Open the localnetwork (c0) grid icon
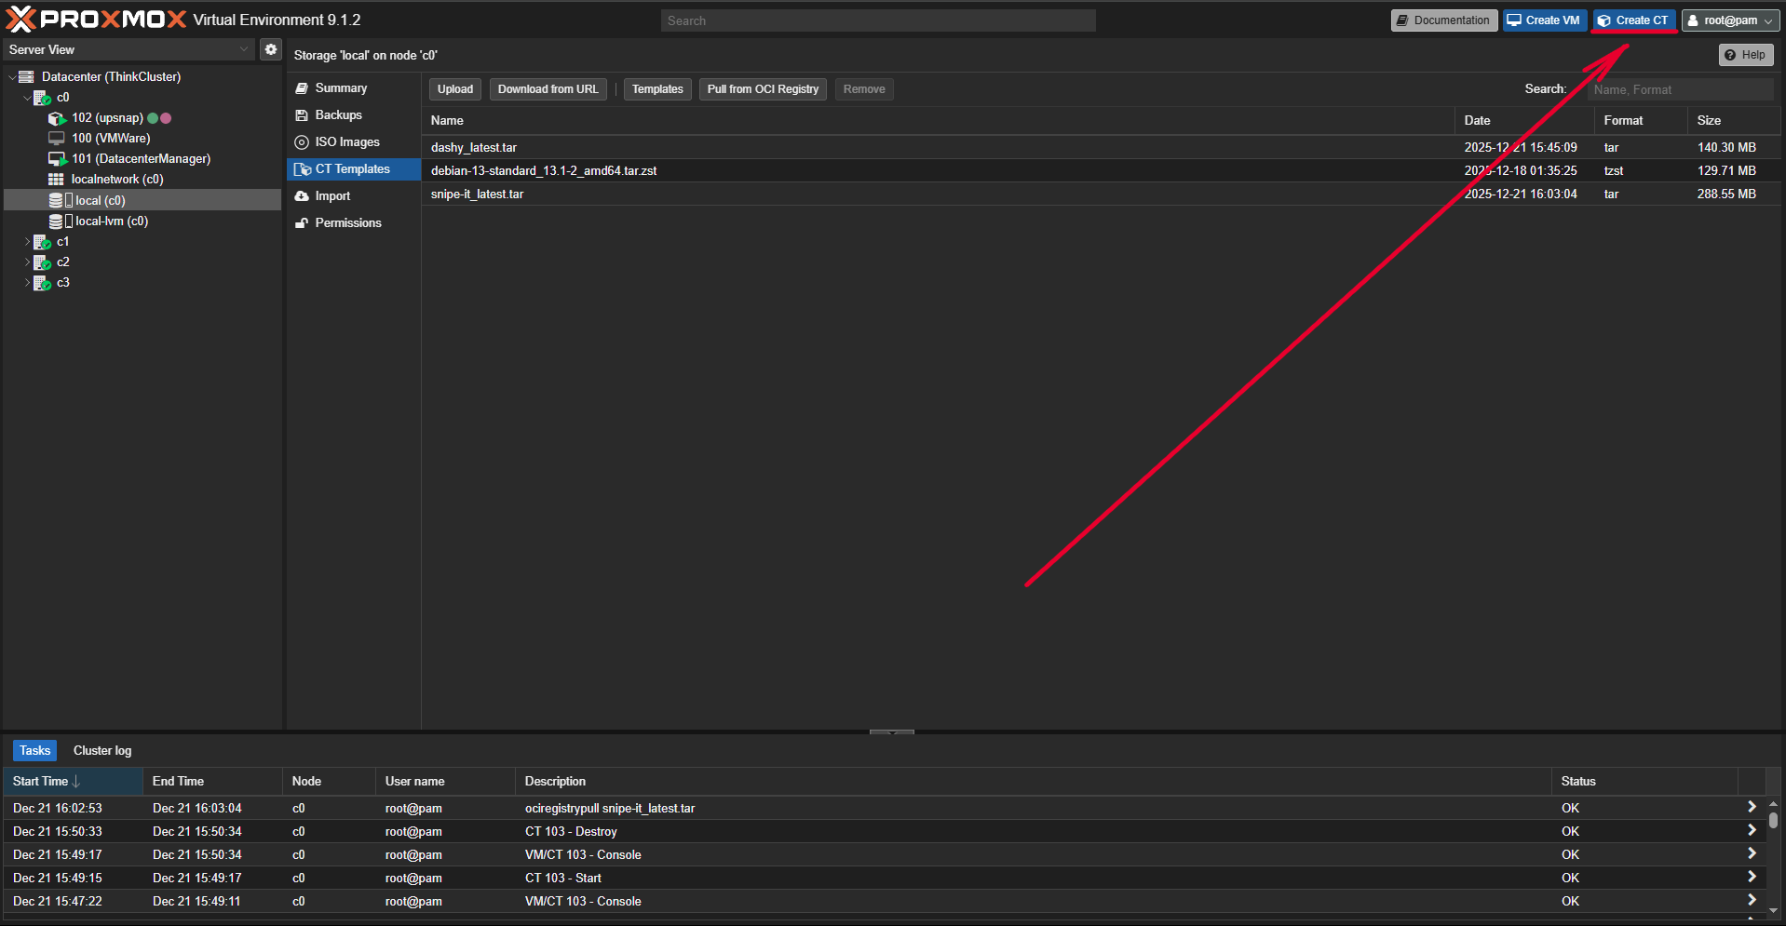This screenshot has width=1786, height=926. pos(56,180)
